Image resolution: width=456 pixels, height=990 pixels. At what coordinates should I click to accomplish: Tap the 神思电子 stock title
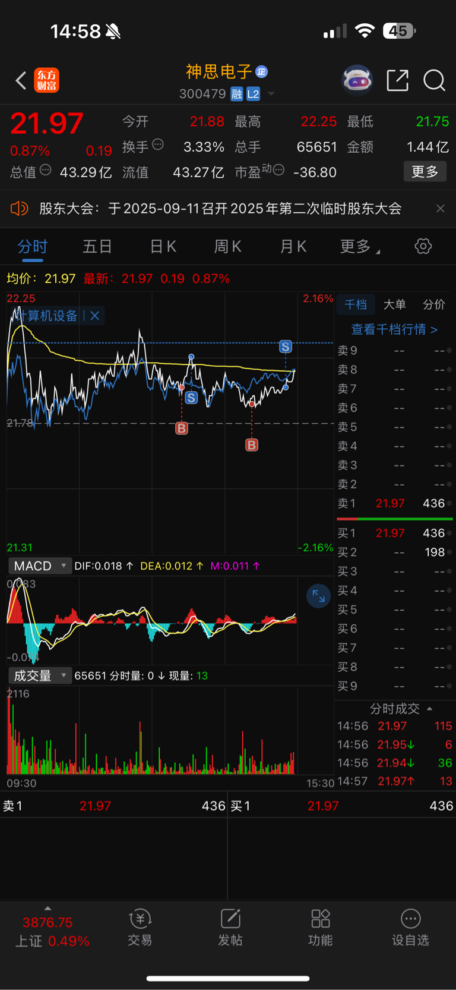click(x=219, y=72)
